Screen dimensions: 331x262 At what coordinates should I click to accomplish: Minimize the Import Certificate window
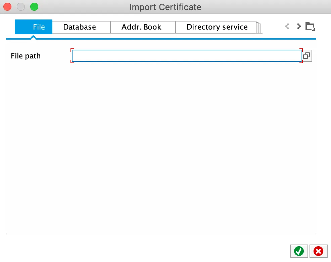pos(21,7)
